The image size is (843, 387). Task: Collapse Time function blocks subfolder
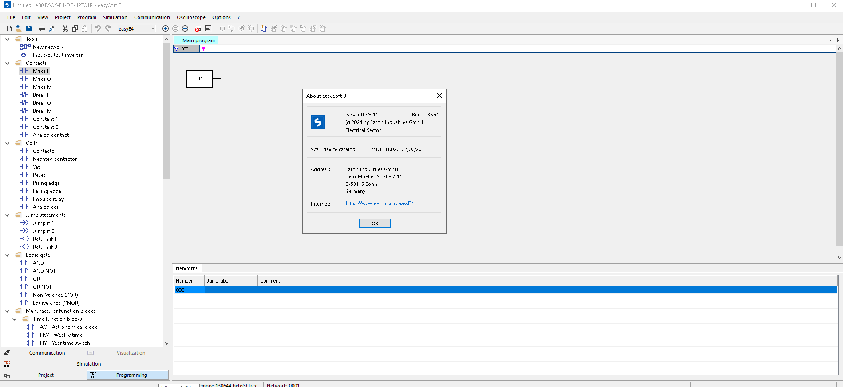[15, 319]
